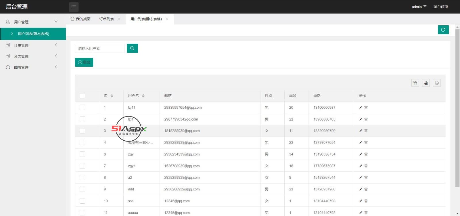Open the admin account dropdown
Screen dimensions: 460x216
[x=419, y=7]
